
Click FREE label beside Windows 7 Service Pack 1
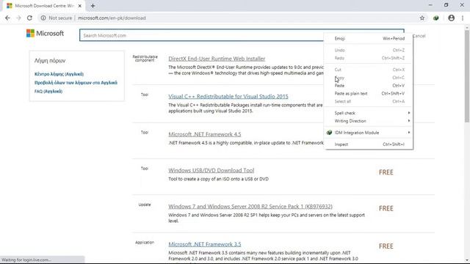[x=386, y=208]
